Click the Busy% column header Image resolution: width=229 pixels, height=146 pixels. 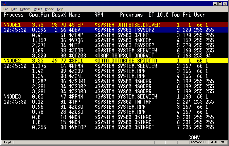click(59, 15)
